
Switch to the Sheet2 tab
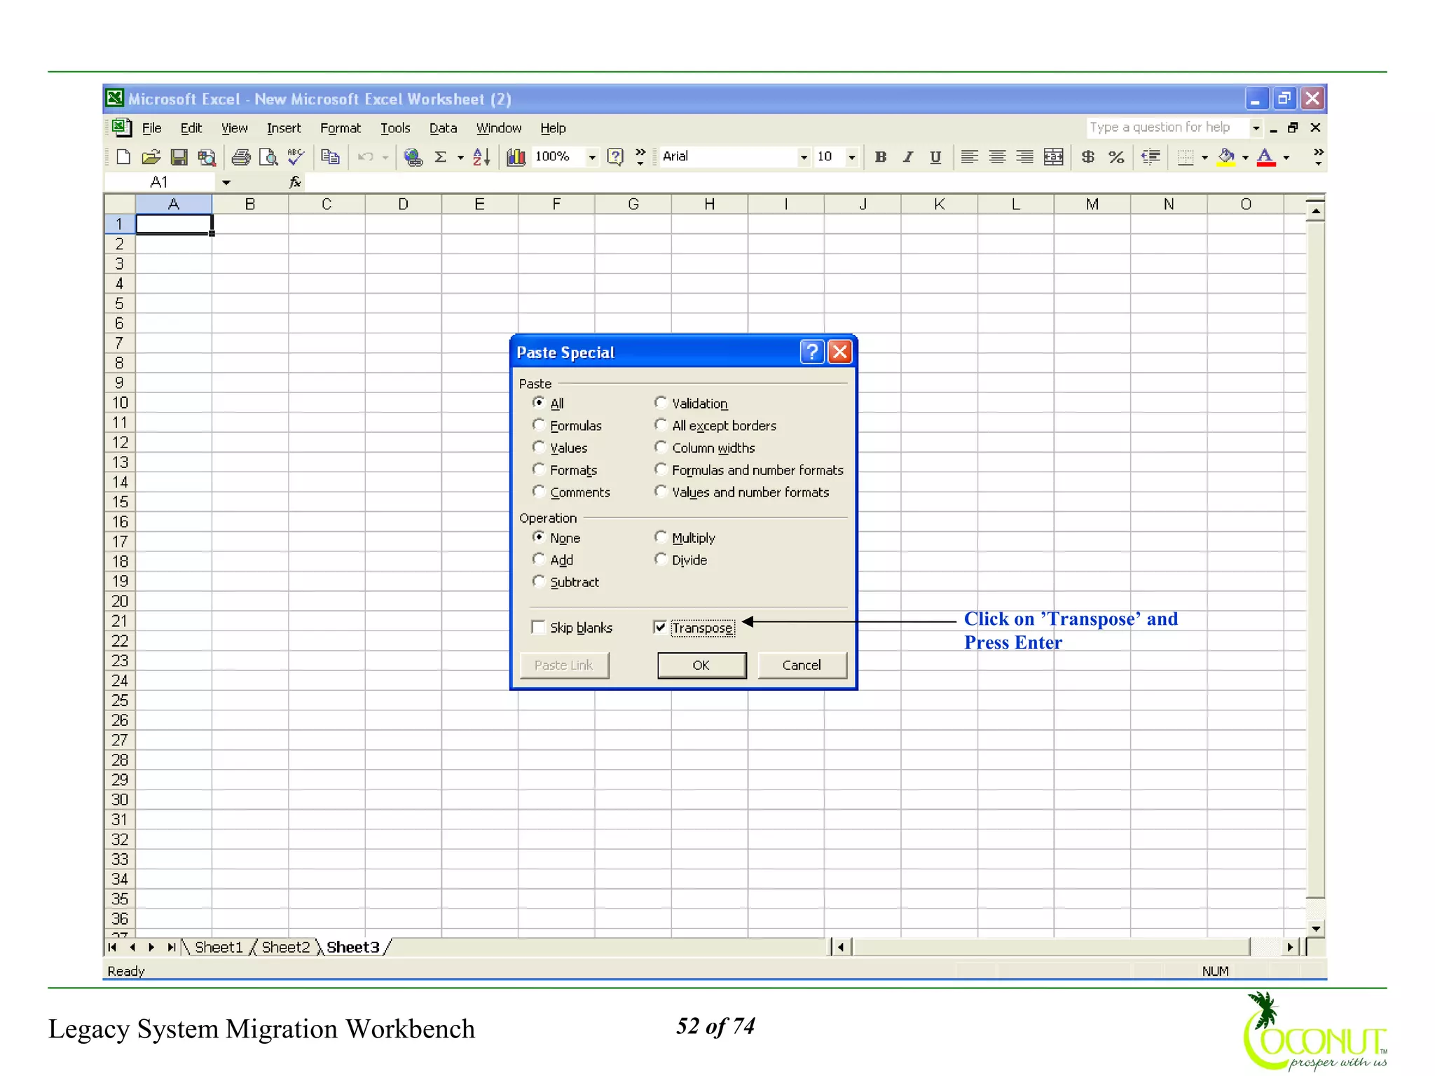pos(286,947)
